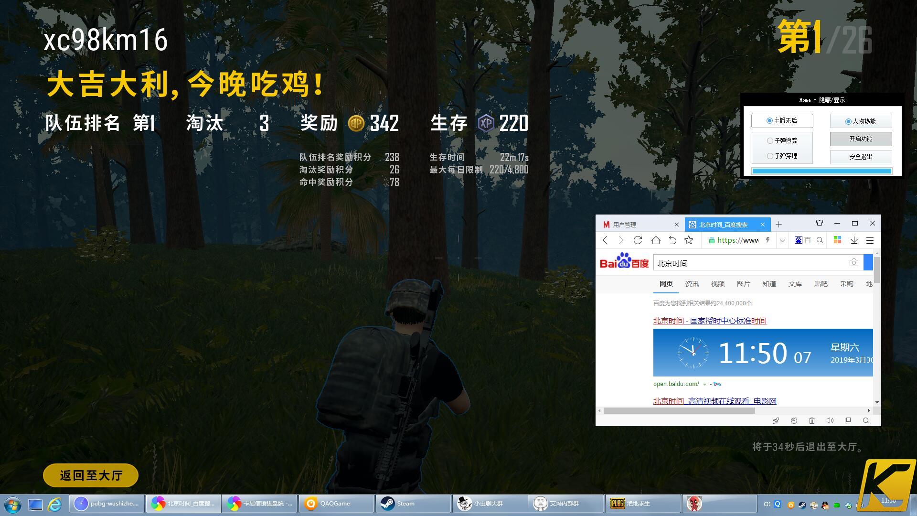Viewport: 917px width, 516px height.
Task: Open the colorful grid apps icon
Action: coord(837,240)
